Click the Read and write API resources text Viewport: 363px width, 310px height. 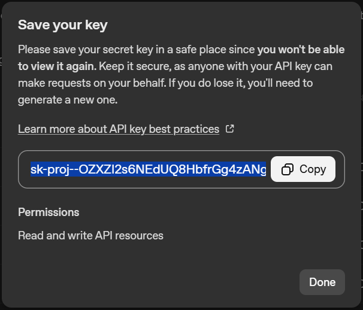pyautogui.click(x=90, y=235)
